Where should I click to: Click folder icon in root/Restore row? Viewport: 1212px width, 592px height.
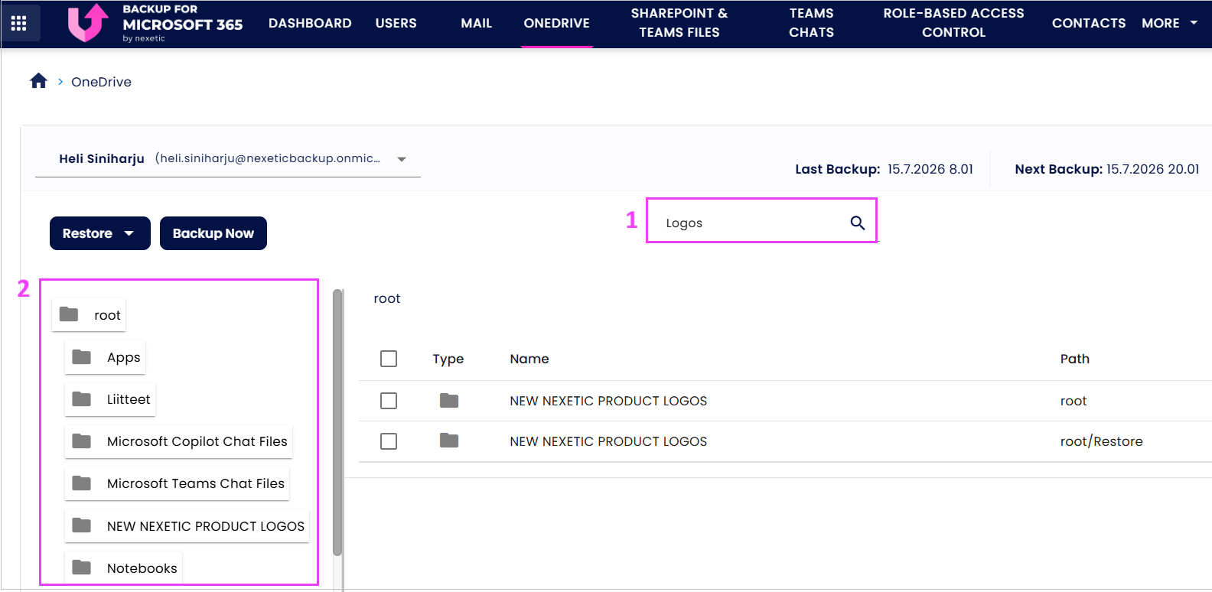(x=449, y=441)
